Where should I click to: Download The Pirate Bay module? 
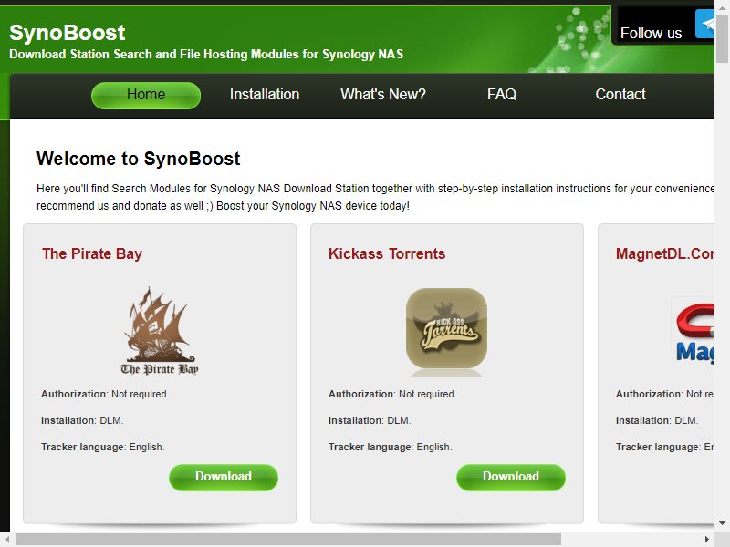click(224, 477)
